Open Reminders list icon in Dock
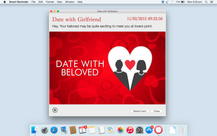This screenshot has height=136, width=217. (x=101, y=130)
